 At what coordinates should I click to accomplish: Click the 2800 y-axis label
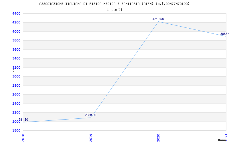[x=16, y=86]
